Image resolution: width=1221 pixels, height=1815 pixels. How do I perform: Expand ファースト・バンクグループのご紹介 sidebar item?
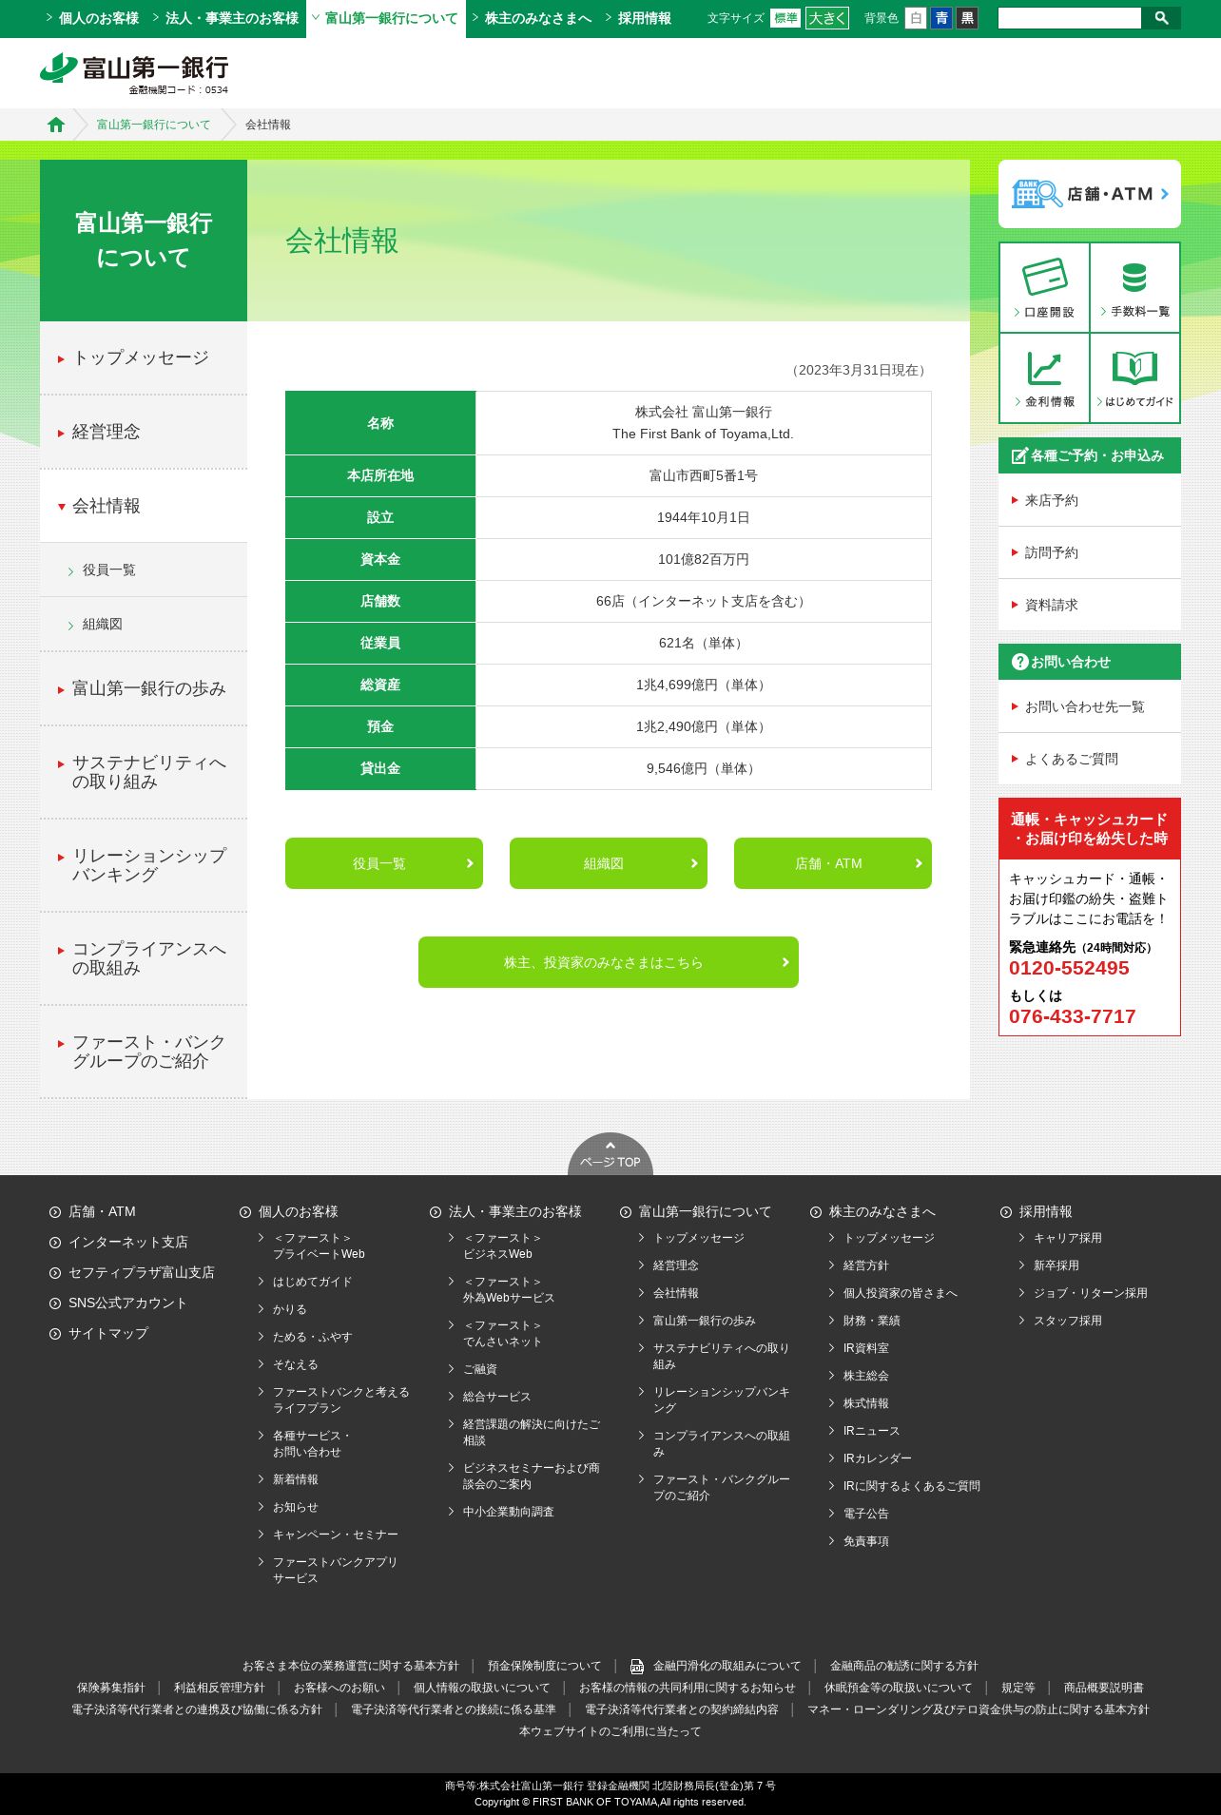click(x=144, y=1052)
